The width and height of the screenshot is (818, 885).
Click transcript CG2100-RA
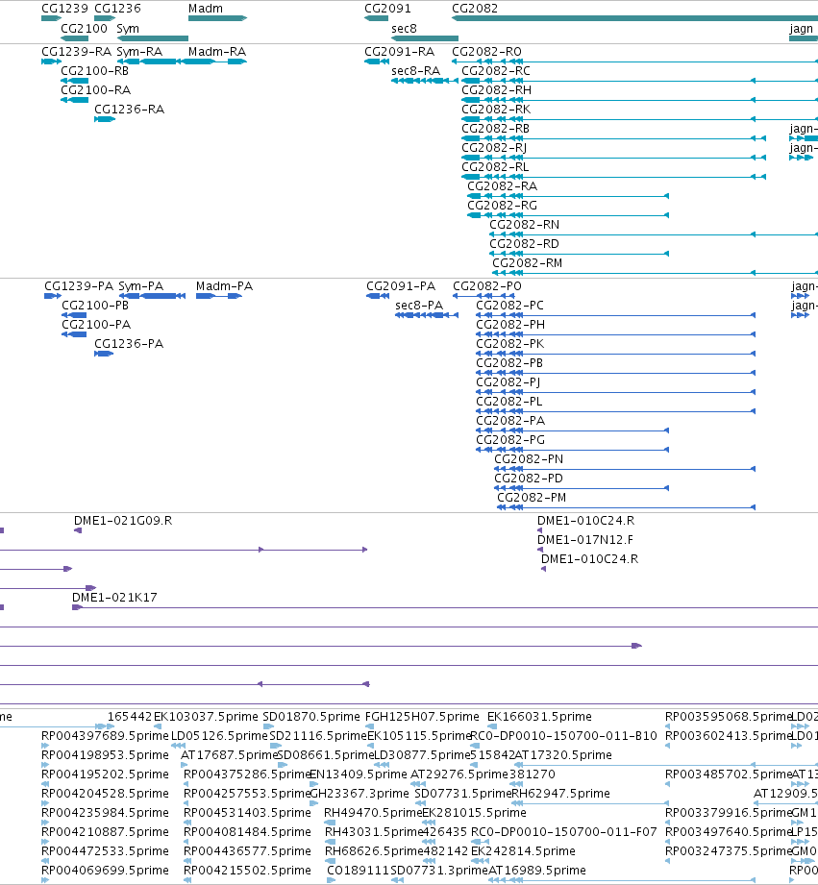(x=95, y=90)
